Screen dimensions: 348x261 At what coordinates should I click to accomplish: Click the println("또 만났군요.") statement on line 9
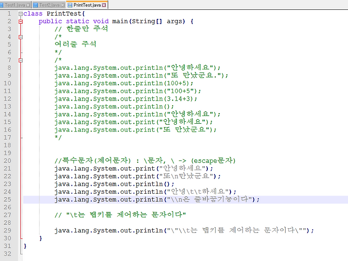click(141, 76)
